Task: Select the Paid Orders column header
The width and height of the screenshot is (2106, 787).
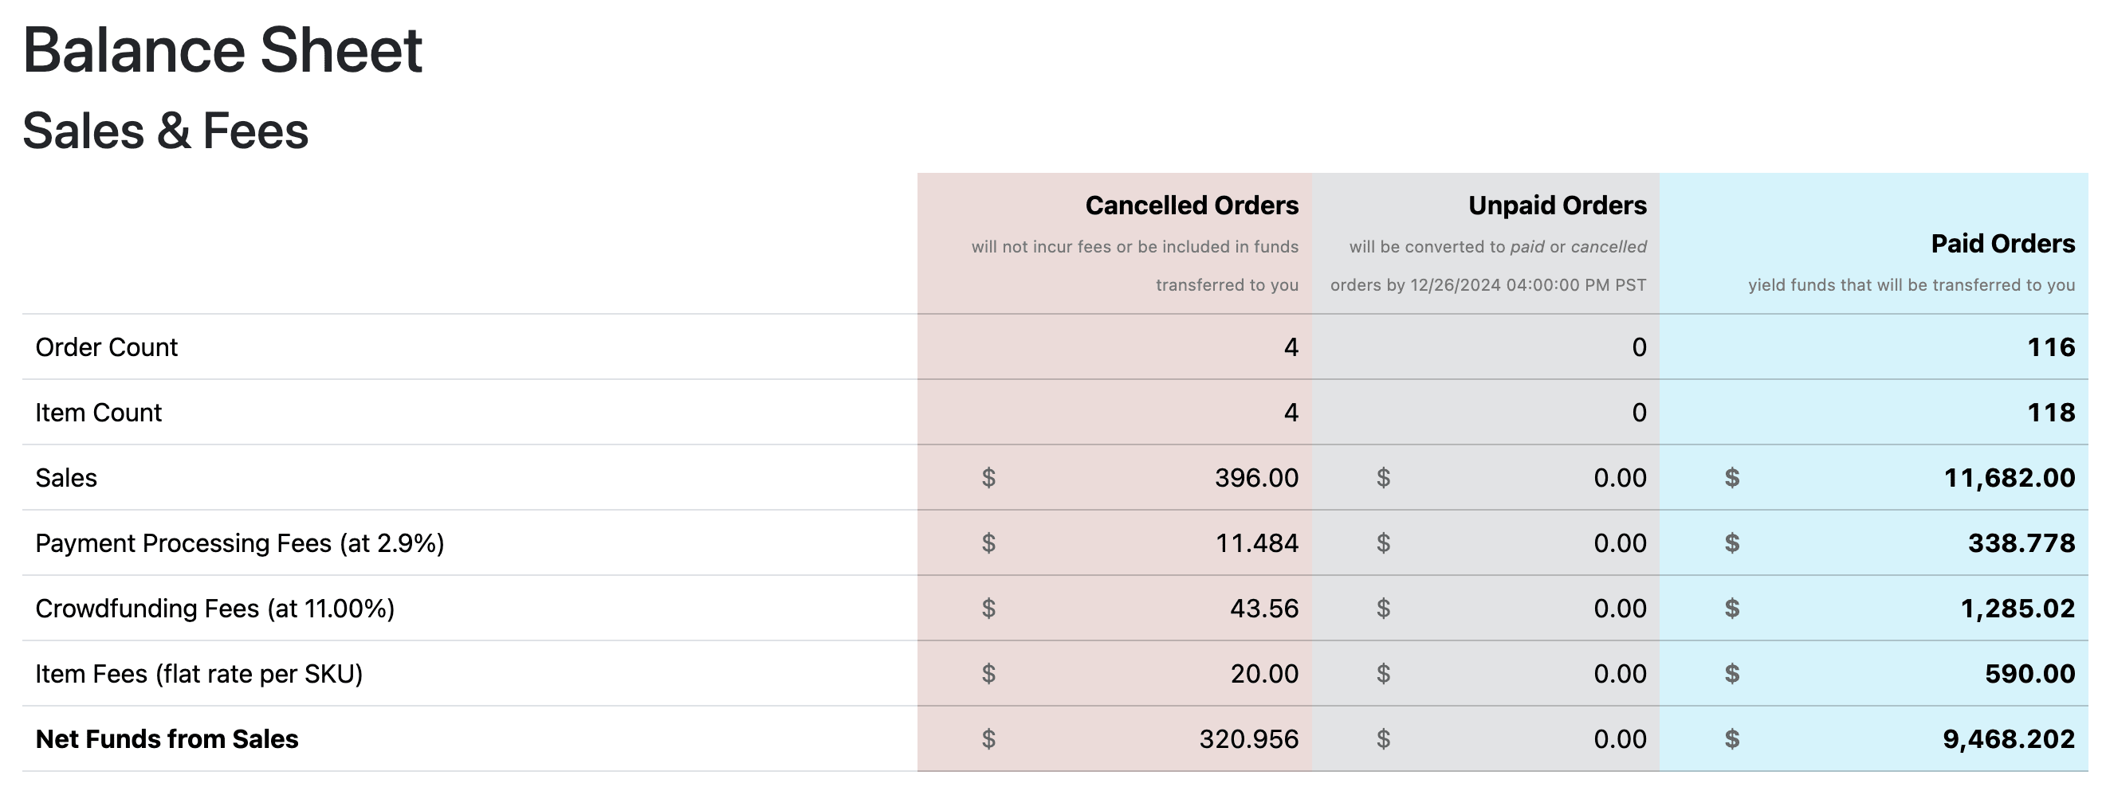Action: tap(2002, 244)
